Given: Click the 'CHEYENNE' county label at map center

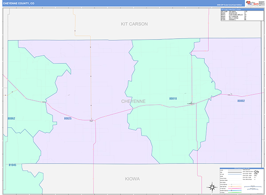Looking at the screenshot, I should pyautogui.click(x=133, y=101).
